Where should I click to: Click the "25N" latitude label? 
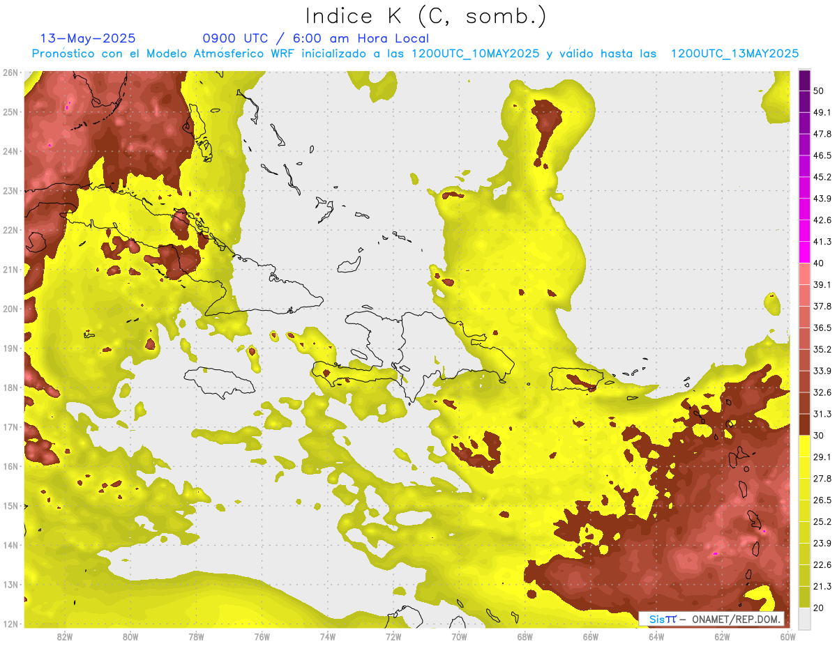pos(10,112)
